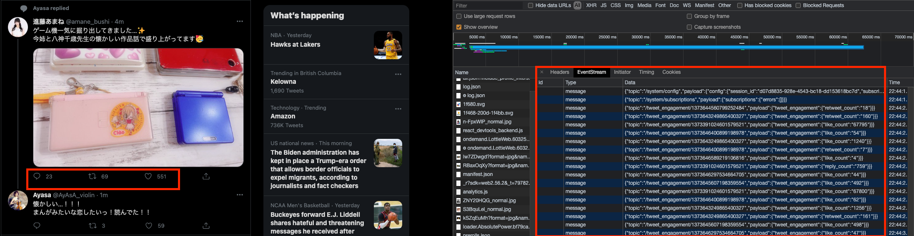Screen dimensions: 914x236
Task: Switch to EventStream tab
Action: tap(591, 72)
